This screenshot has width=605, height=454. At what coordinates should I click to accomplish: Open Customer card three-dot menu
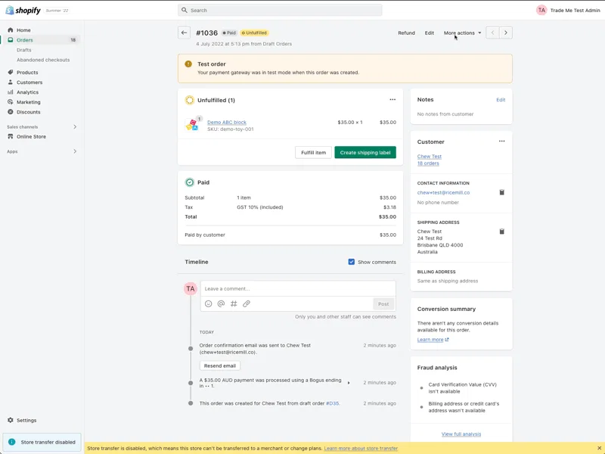coord(501,141)
